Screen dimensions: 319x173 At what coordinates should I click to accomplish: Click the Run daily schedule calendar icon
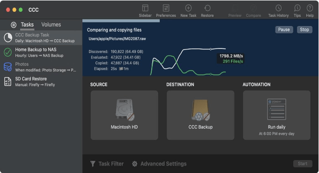(276, 109)
